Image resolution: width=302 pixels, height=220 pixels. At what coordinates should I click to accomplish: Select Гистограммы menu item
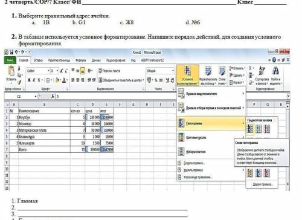[211, 123]
